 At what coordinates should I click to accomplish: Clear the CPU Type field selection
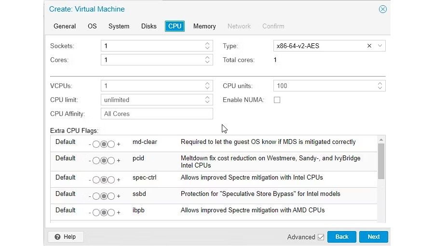pos(369,46)
